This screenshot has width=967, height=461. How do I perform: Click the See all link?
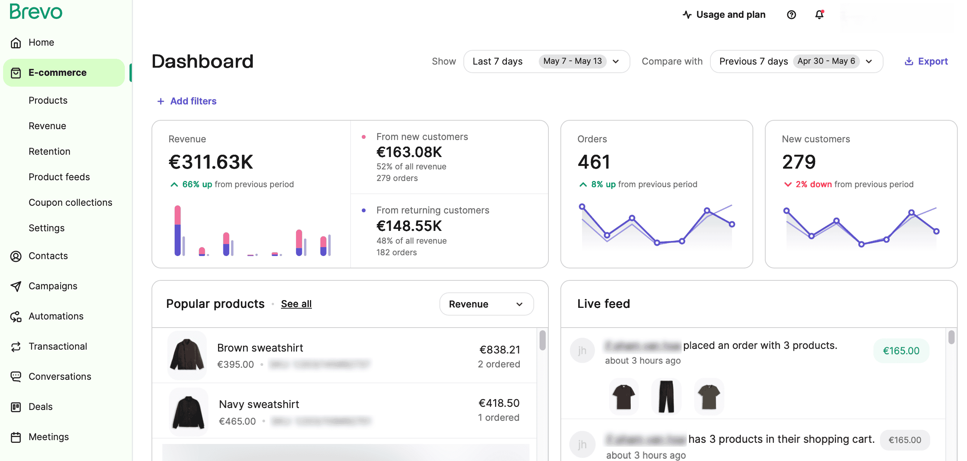[296, 304]
